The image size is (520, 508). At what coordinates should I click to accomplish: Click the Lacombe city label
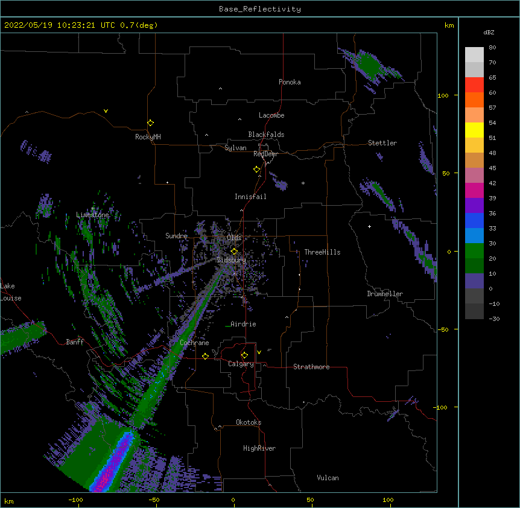(x=271, y=115)
